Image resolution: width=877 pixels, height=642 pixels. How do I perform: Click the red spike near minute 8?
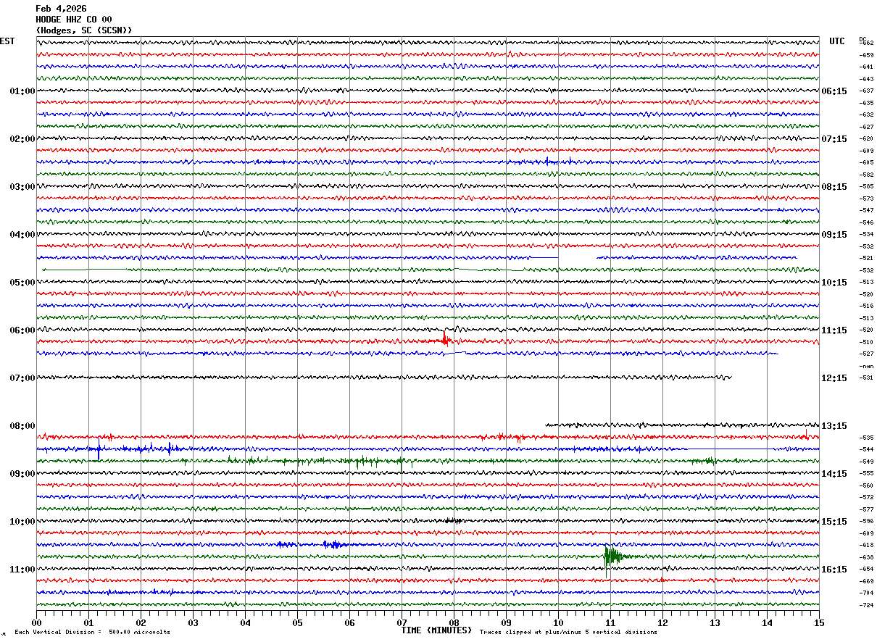[445, 338]
